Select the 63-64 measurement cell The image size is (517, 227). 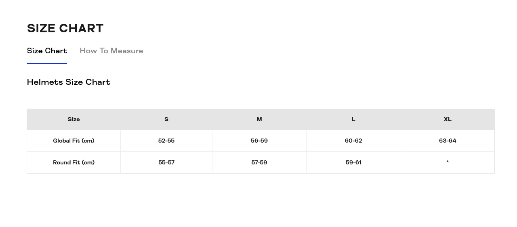click(448, 141)
